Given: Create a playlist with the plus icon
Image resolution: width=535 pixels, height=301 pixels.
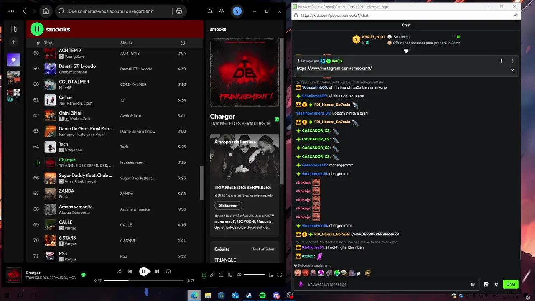Looking at the screenshot, I should pyautogui.click(x=13, y=42).
